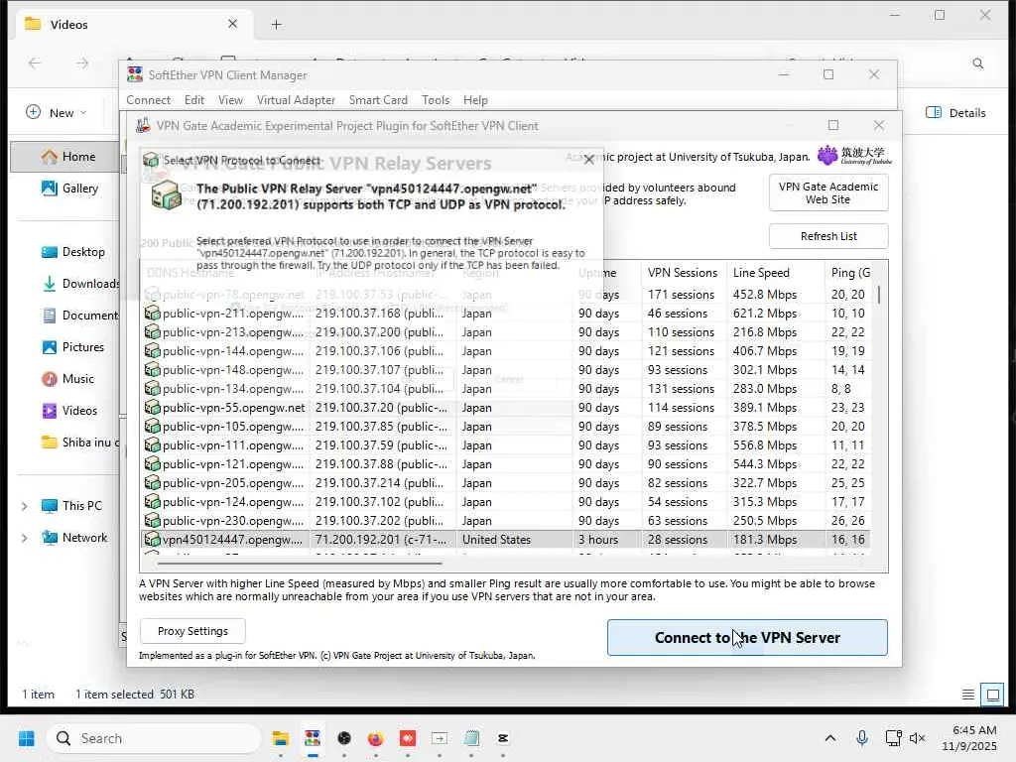
Task: Click Explorer search icon
Action: coord(977,63)
